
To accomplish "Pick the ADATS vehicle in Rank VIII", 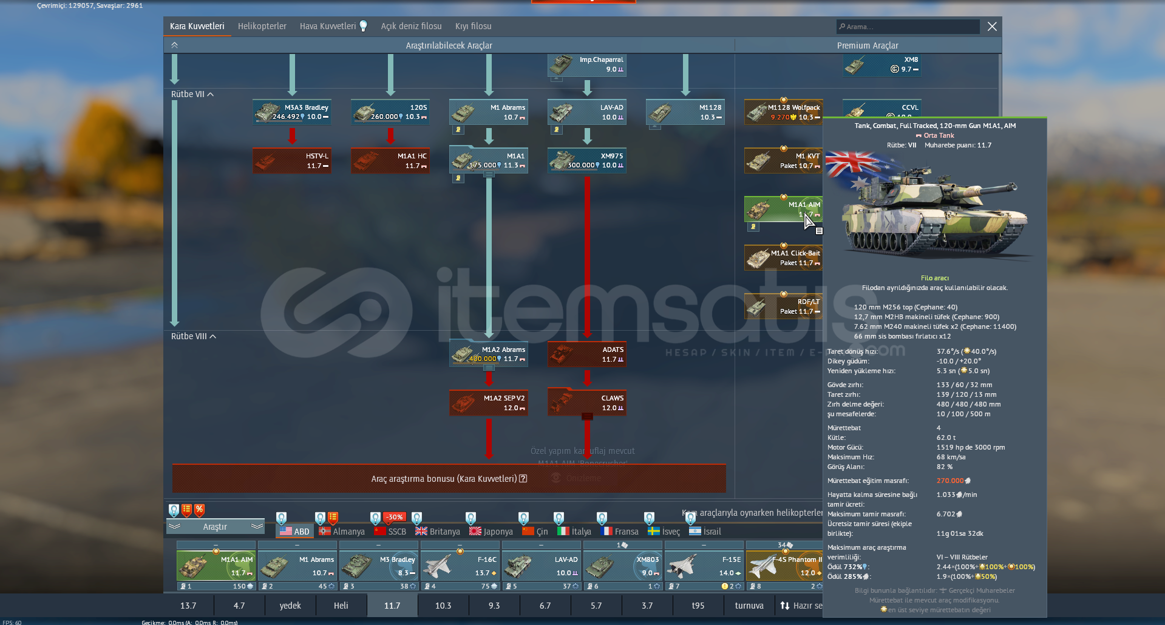I will [587, 354].
